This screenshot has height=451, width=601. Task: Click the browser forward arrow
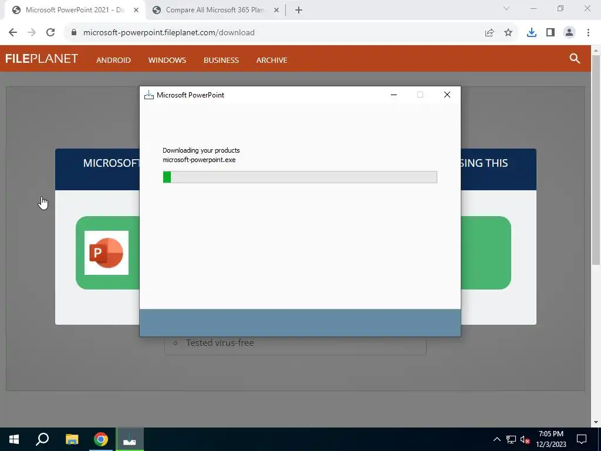point(32,33)
